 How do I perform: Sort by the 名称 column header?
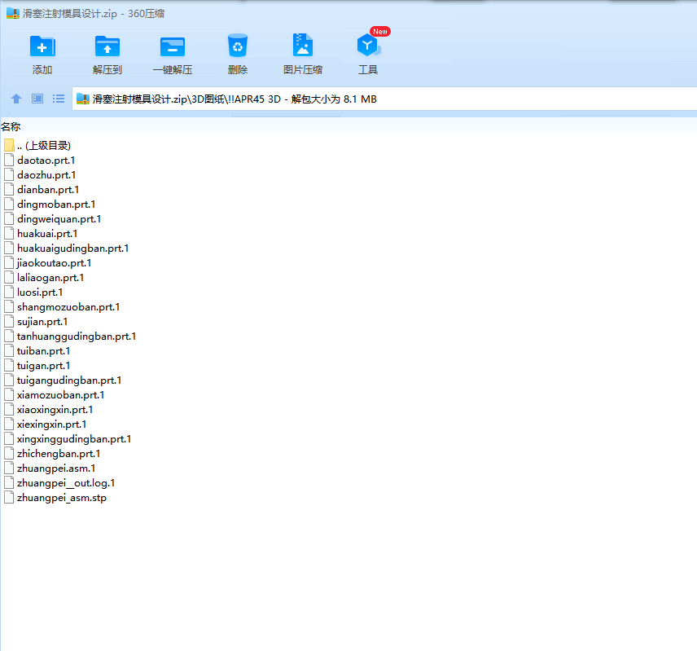[x=11, y=127]
